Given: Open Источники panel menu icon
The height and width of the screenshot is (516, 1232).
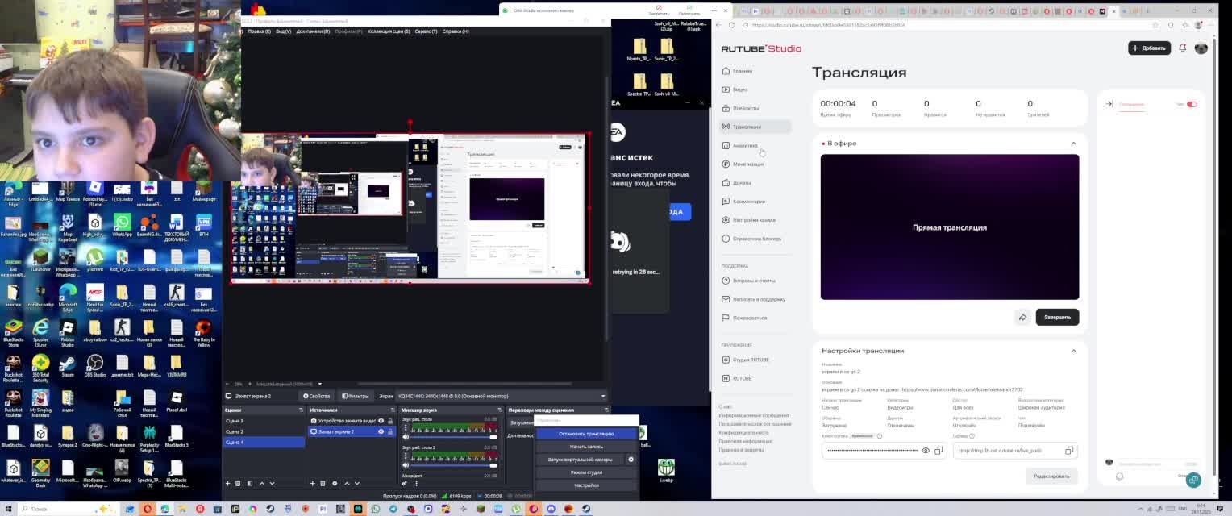Looking at the screenshot, I should [393, 410].
